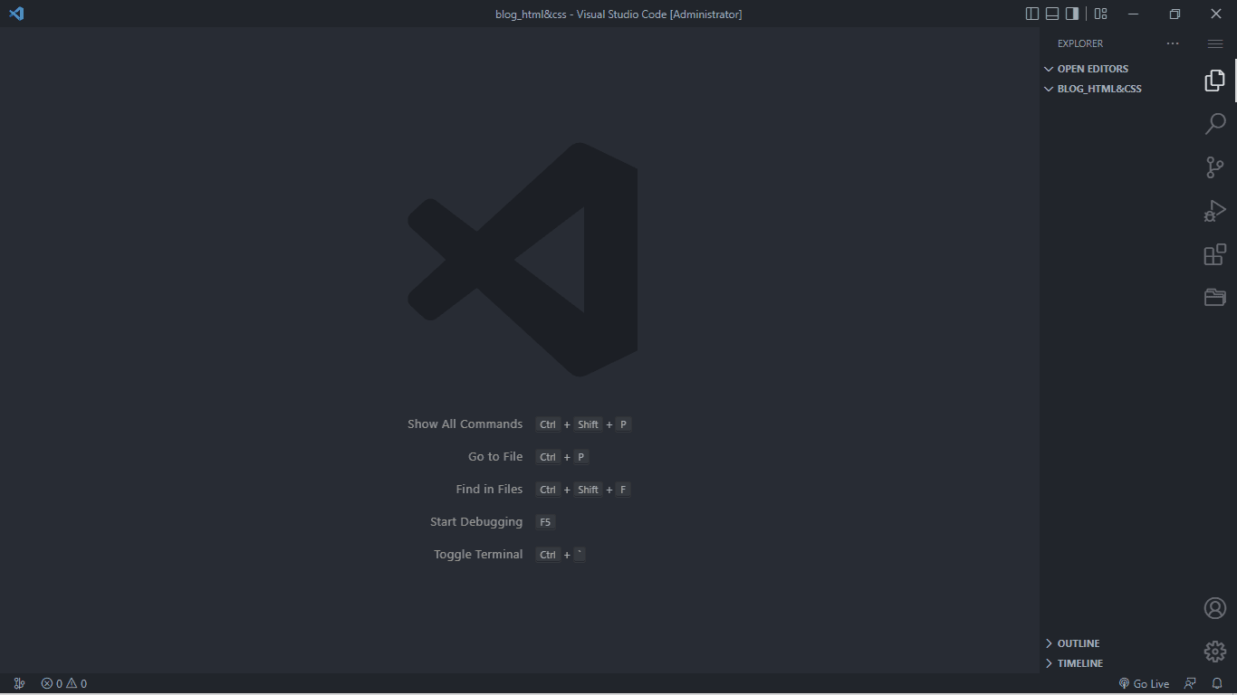Open the Manage gear menu
Screen dimensions: 1237x695
point(1215,651)
